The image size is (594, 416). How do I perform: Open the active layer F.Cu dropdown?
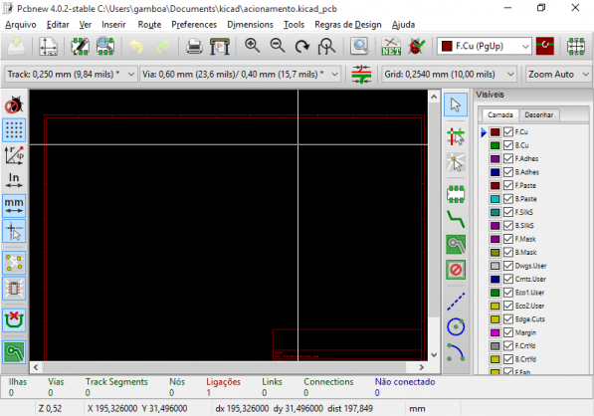coord(485,46)
